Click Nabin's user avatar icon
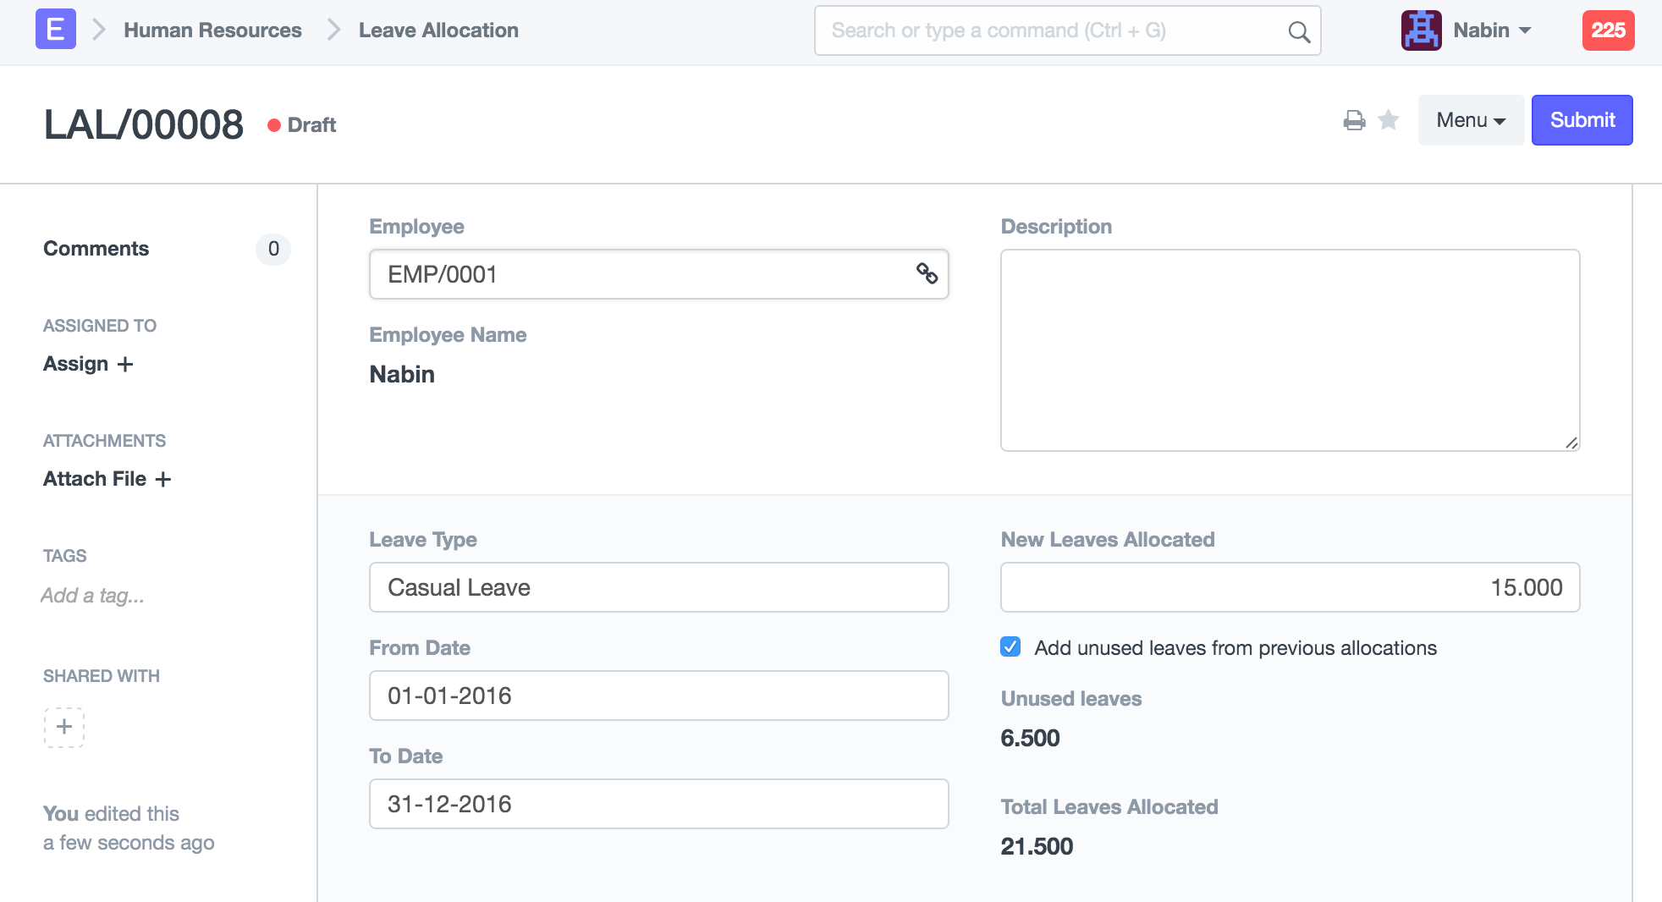 tap(1421, 30)
